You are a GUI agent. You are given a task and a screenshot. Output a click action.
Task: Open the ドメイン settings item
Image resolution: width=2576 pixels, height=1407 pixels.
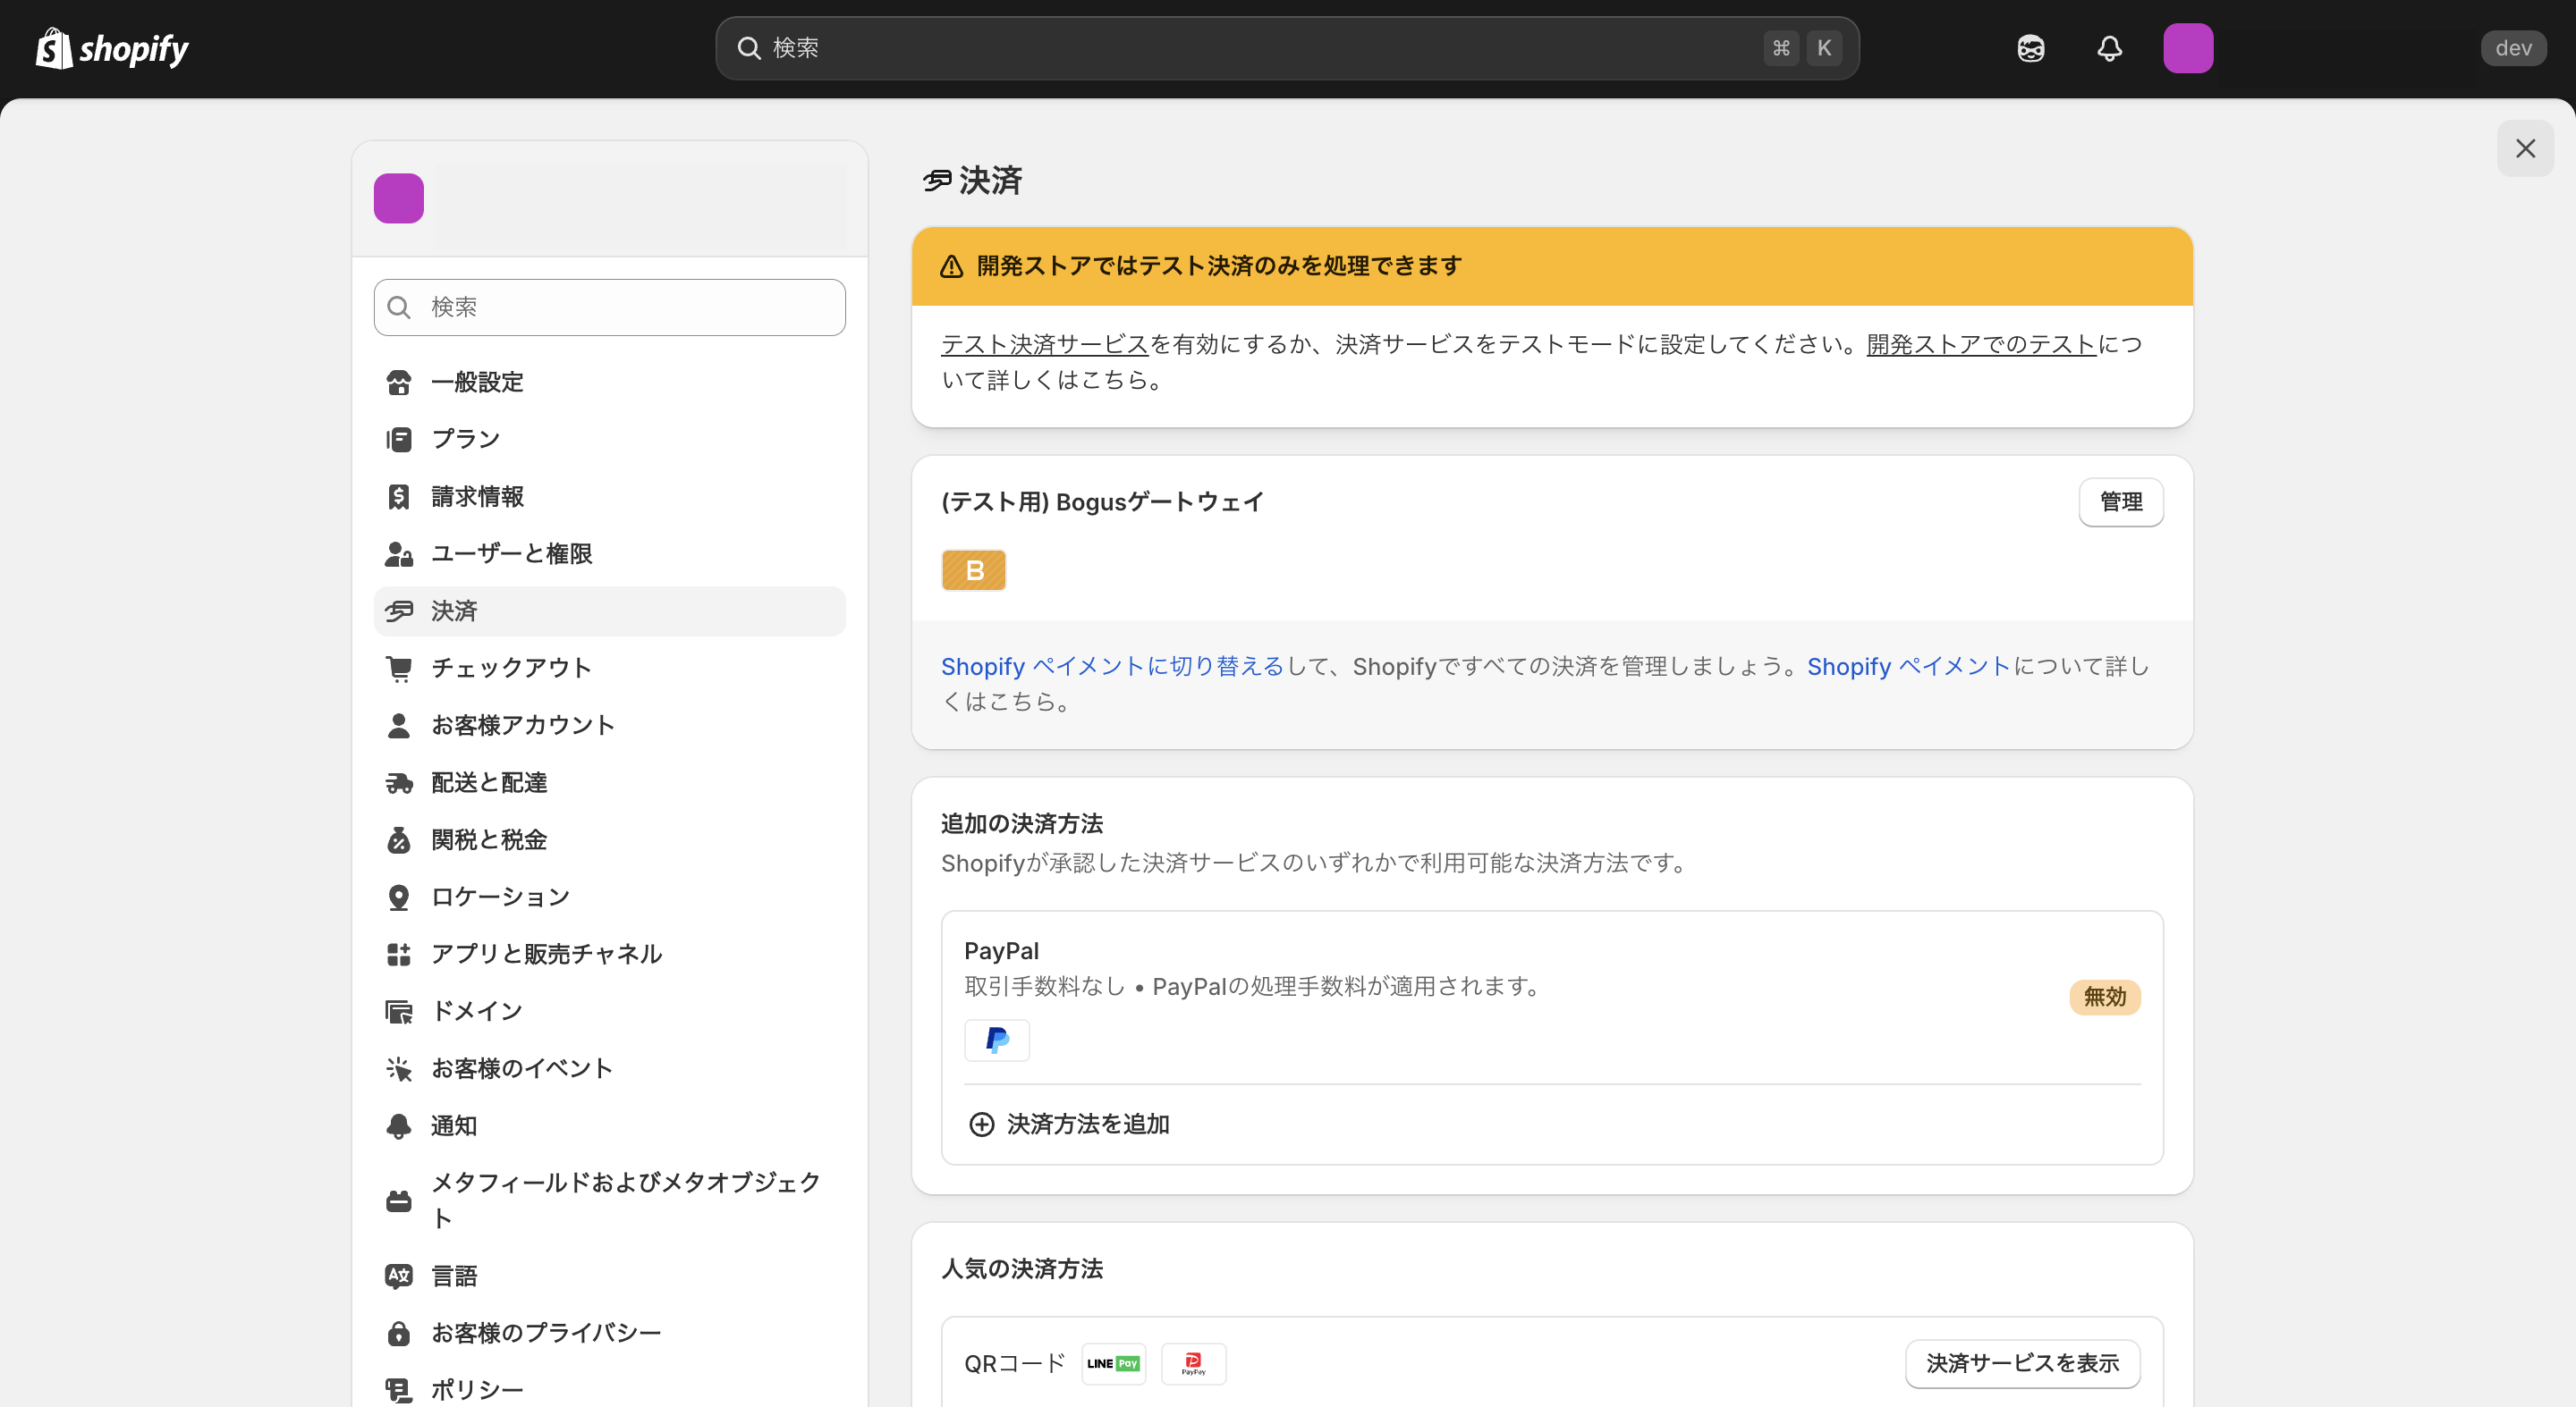477,1010
